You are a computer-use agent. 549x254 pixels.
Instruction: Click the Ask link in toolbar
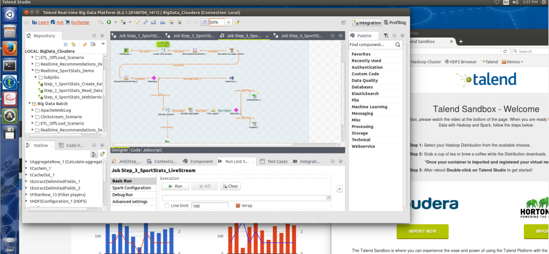(x=60, y=22)
